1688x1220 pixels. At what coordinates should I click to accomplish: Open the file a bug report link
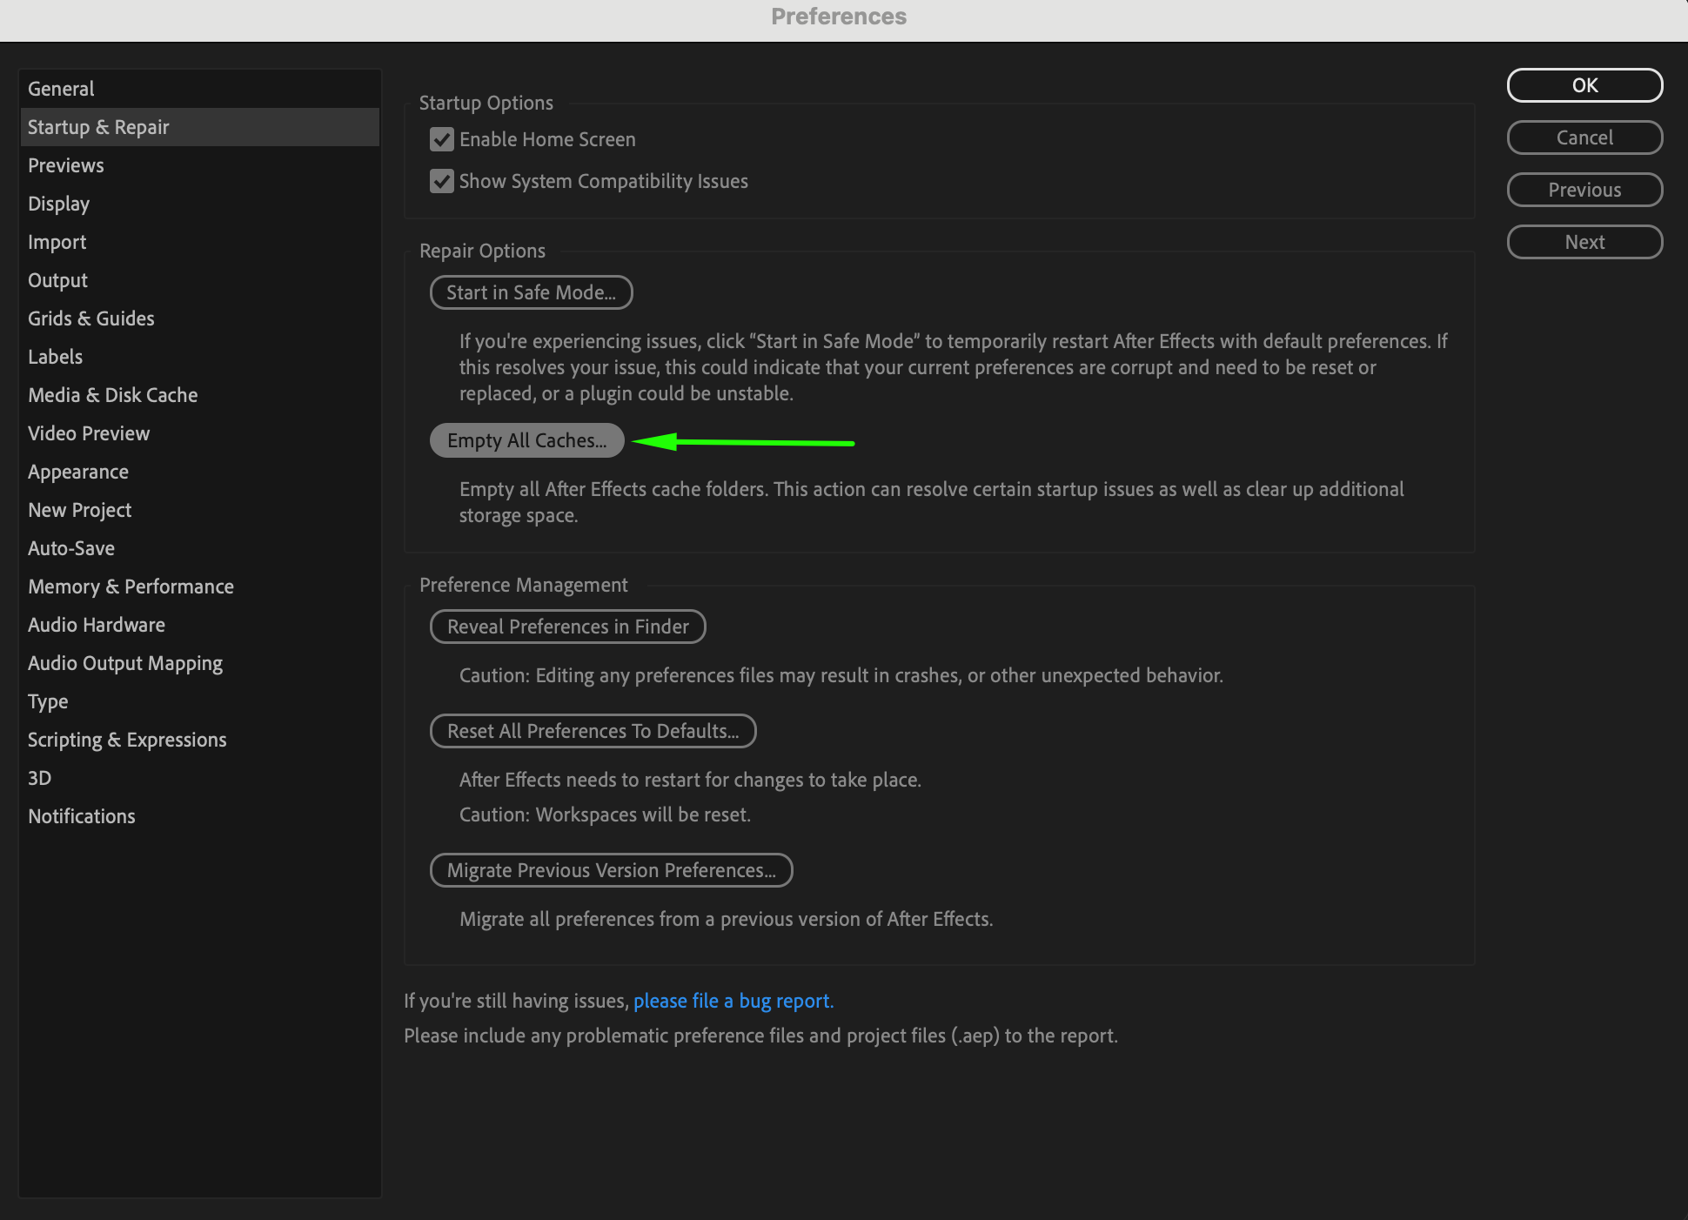(x=733, y=1001)
